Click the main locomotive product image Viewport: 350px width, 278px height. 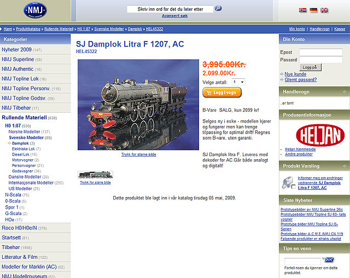point(138,105)
